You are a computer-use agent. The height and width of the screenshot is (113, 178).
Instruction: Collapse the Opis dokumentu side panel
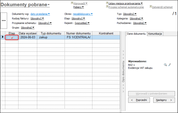click(123, 71)
